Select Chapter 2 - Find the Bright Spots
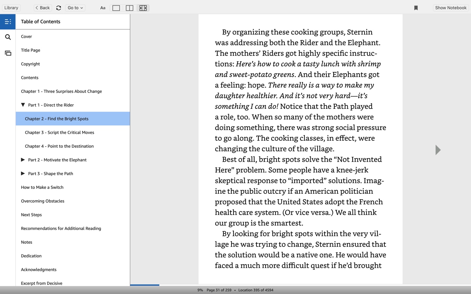 tap(73, 119)
